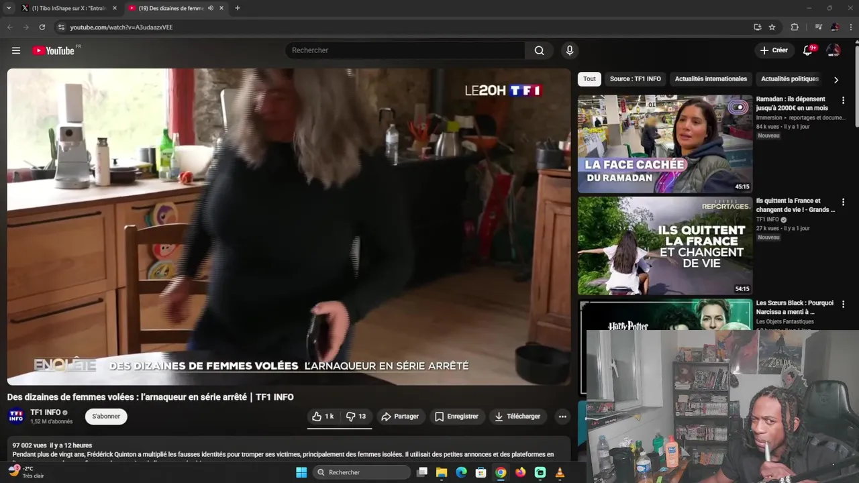The width and height of the screenshot is (859, 483).
Task: Click the Créer button
Action: pyautogui.click(x=773, y=50)
